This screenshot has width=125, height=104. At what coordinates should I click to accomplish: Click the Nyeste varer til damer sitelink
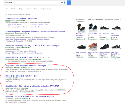point(15,25)
